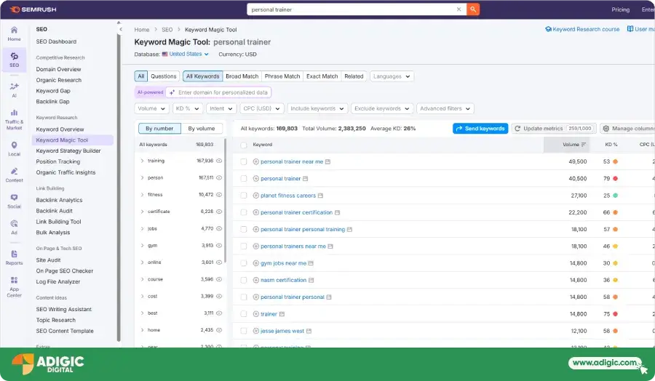This screenshot has height=381, width=655.
Task: Open the Include keywords dropdown
Action: tap(317, 108)
